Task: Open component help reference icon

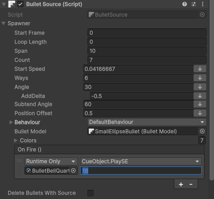Action: [x=185, y=4]
